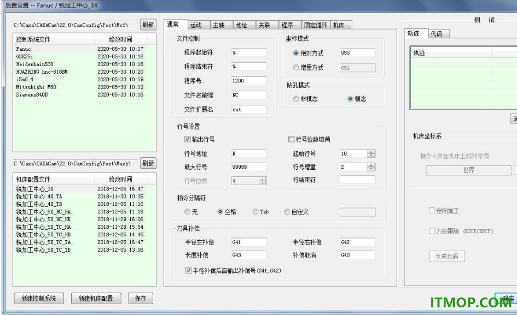Screen dimensions: 517x315
Task: Click the G90 absolute mode code field
Action: point(357,52)
